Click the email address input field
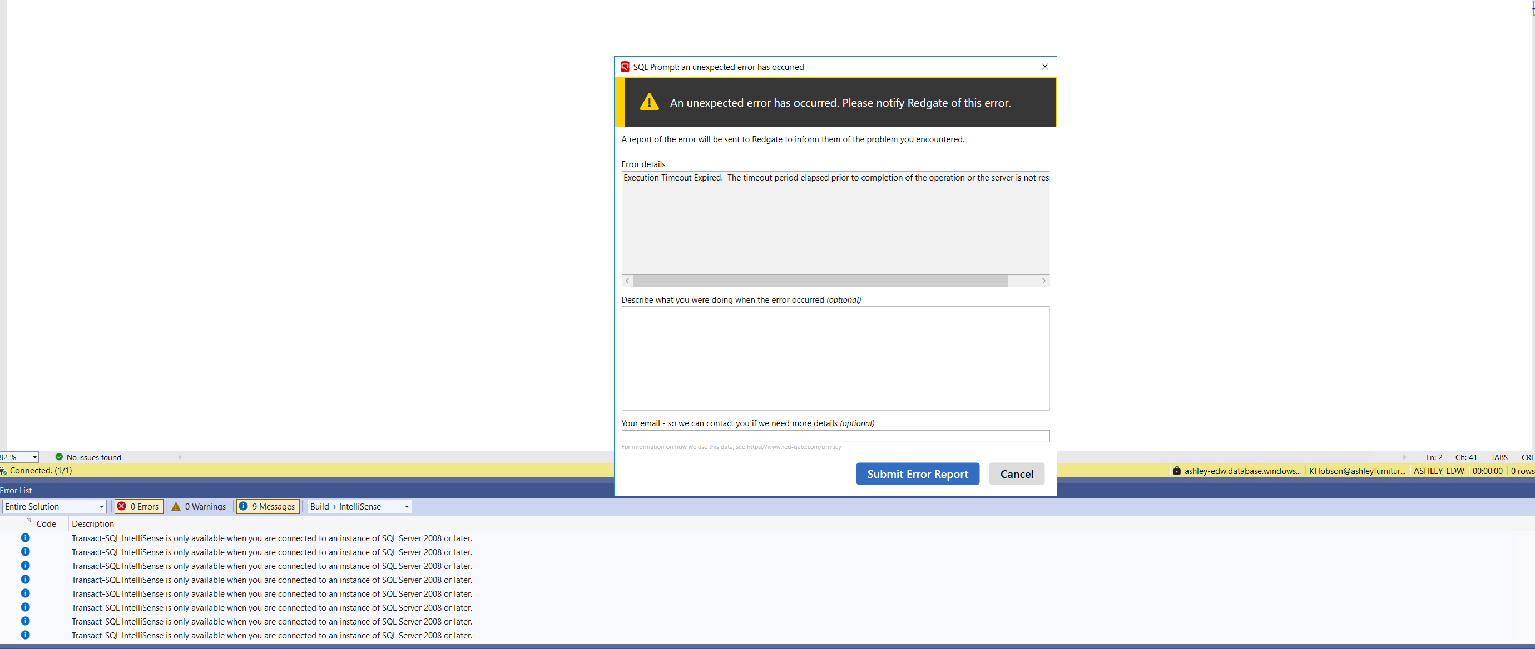 pos(835,436)
